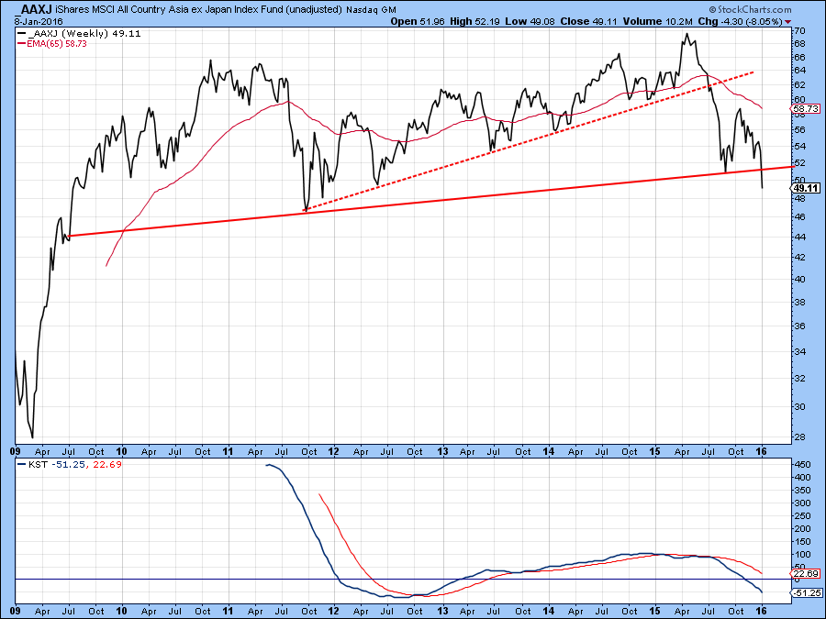The width and height of the screenshot is (826, 619).
Task: Click the 70 price axis label
Action: [x=799, y=30]
